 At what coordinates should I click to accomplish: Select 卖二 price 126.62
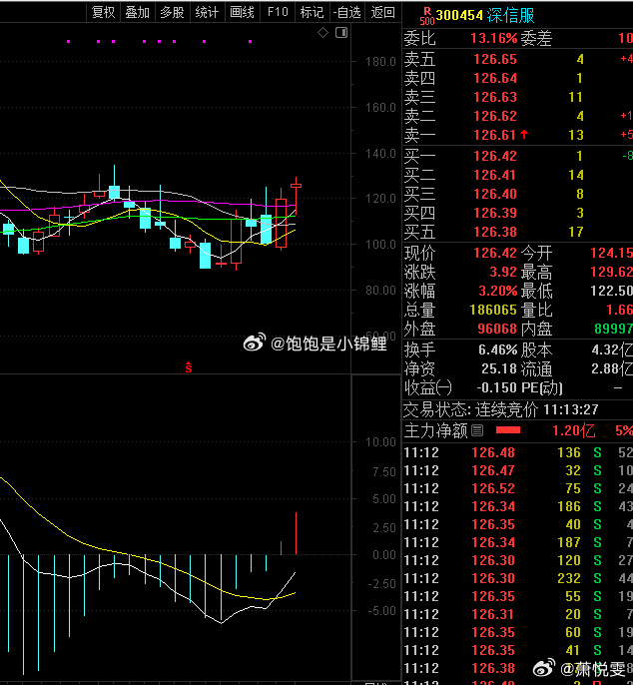[495, 116]
